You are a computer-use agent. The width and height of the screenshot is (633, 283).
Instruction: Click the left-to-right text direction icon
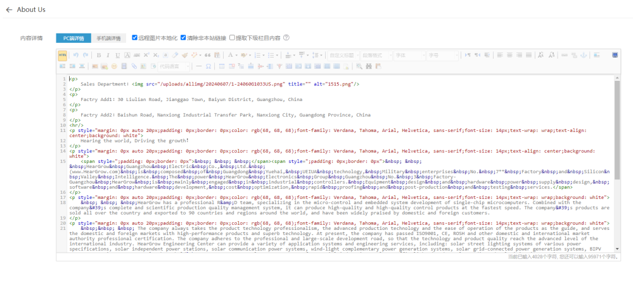pos(468,55)
